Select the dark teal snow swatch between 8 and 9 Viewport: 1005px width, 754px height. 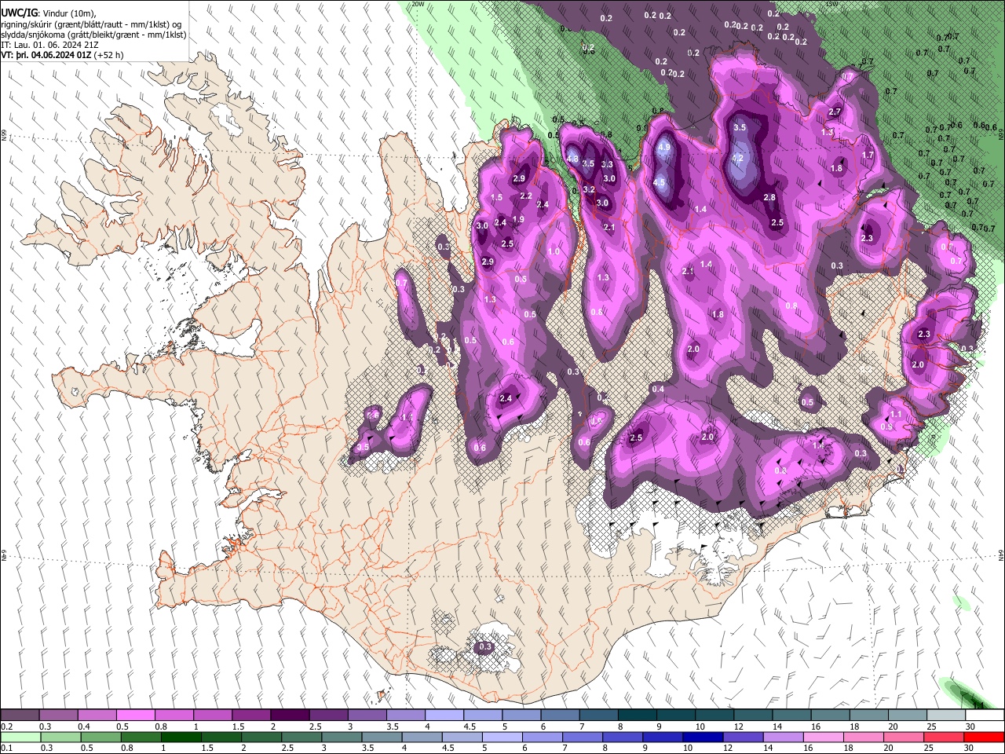tap(637, 716)
